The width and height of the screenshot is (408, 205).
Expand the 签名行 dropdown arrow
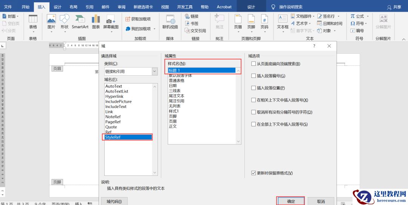click(x=338, y=17)
